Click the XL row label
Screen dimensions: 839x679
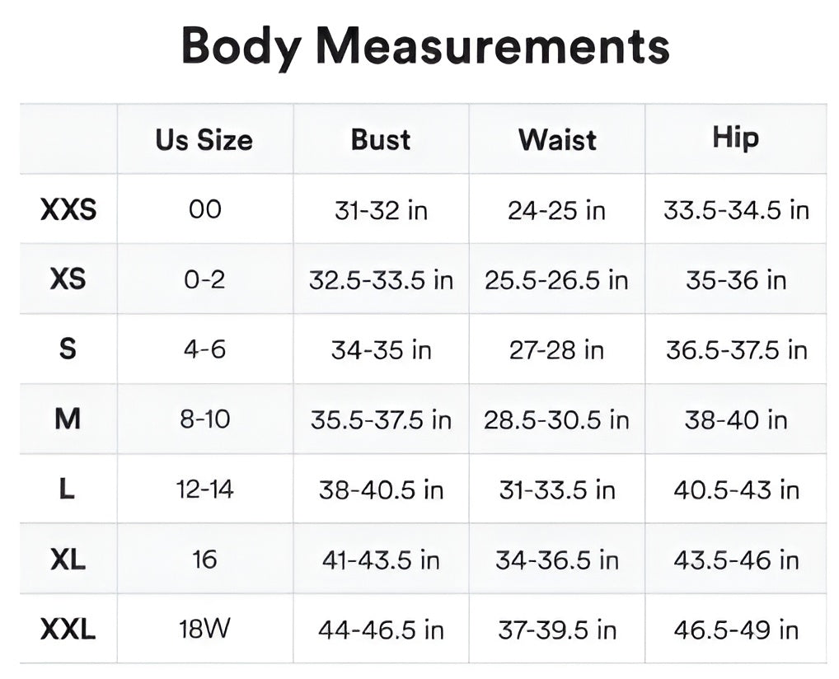point(68,560)
